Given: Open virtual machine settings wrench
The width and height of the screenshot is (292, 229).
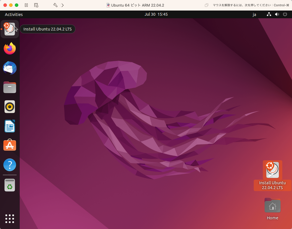Looking at the screenshot, I should click(55, 5).
